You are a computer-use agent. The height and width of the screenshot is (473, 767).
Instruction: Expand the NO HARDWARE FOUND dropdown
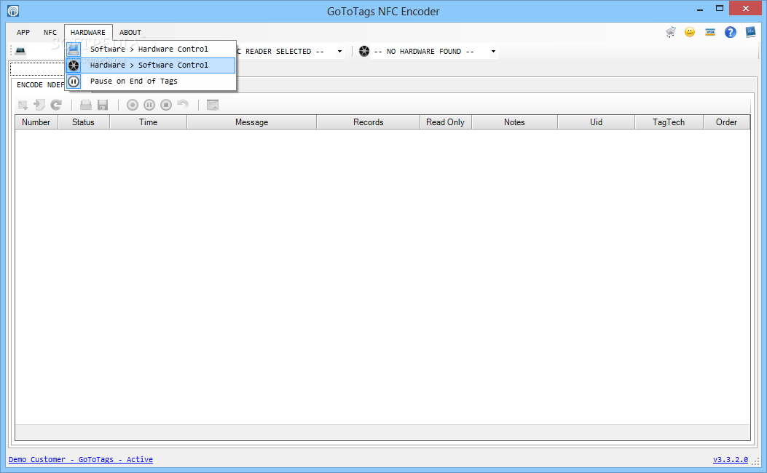(493, 52)
